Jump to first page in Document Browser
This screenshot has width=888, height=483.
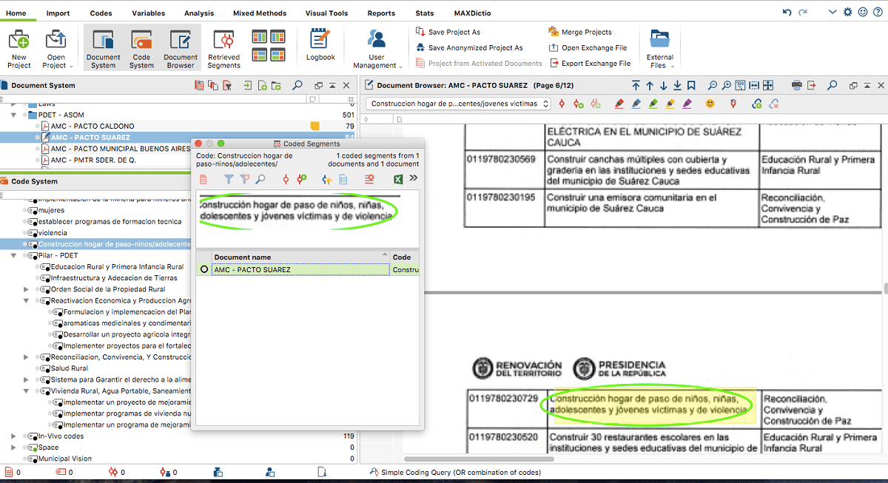(x=635, y=85)
